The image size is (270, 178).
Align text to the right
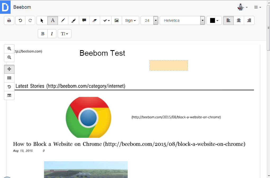(x=249, y=20)
